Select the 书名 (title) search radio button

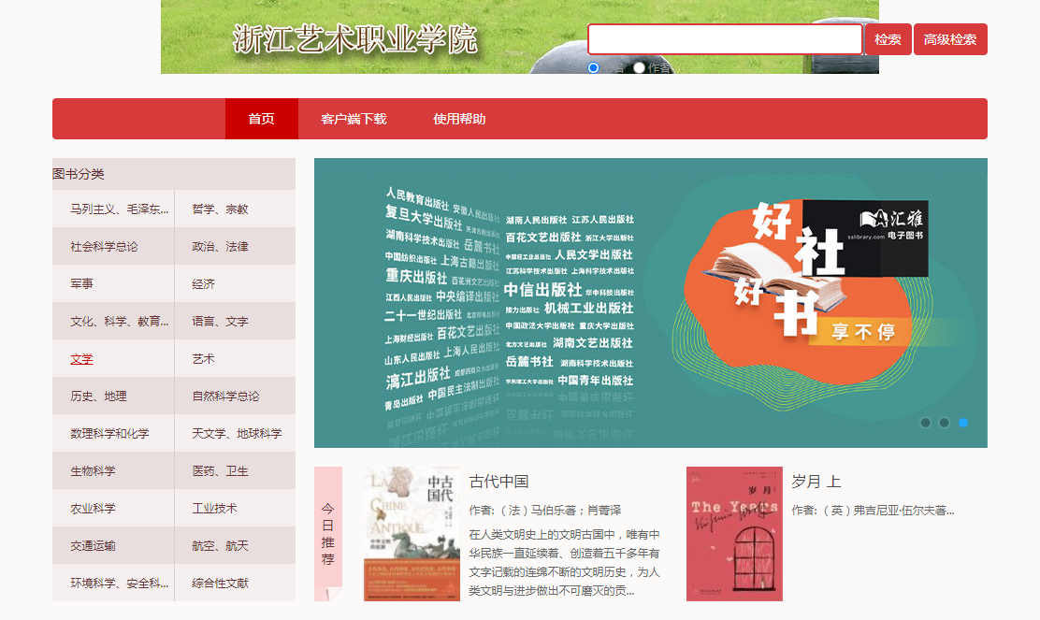tap(593, 67)
